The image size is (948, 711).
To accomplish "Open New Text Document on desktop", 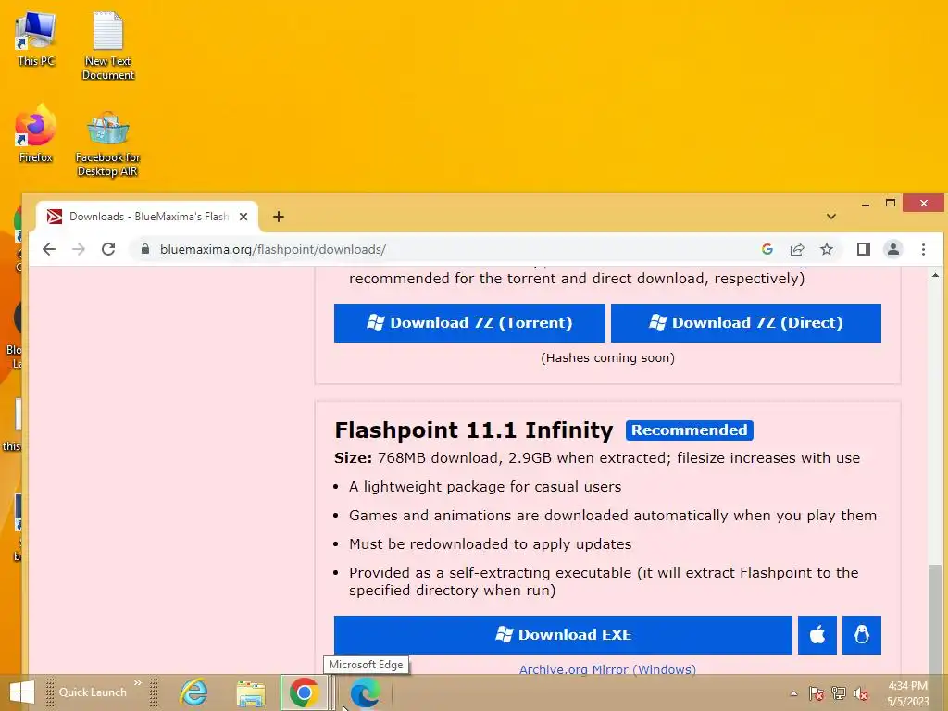I will point(108,45).
